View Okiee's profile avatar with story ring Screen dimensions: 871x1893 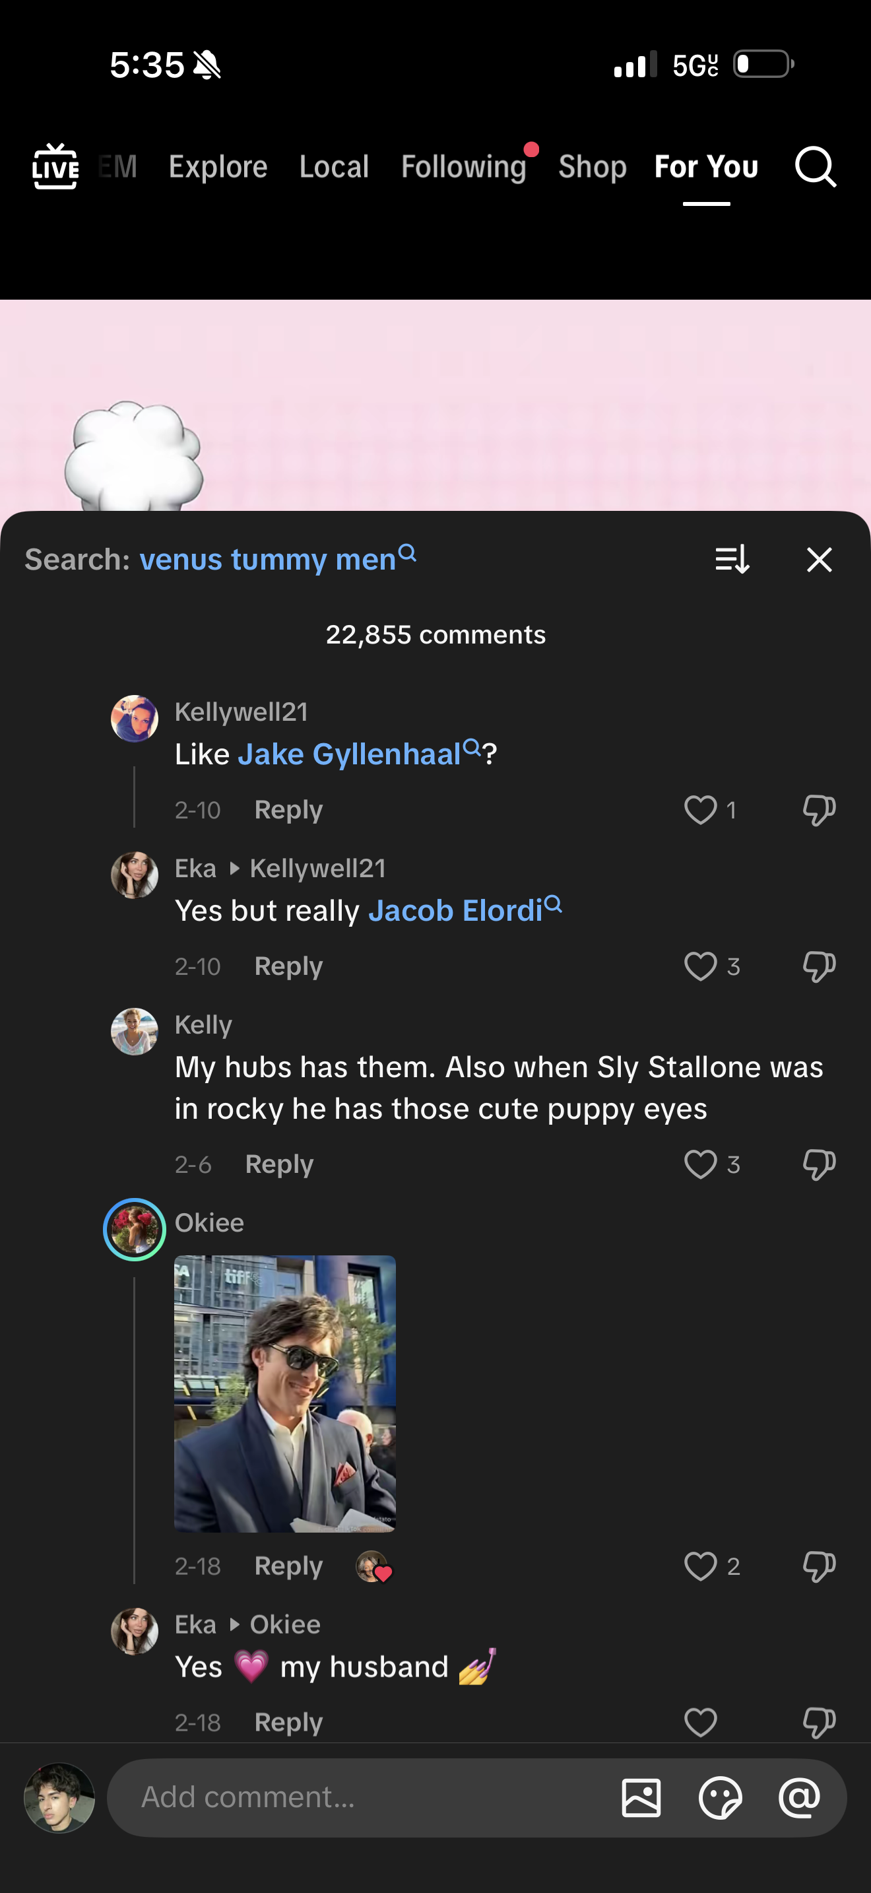(135, 1230)
